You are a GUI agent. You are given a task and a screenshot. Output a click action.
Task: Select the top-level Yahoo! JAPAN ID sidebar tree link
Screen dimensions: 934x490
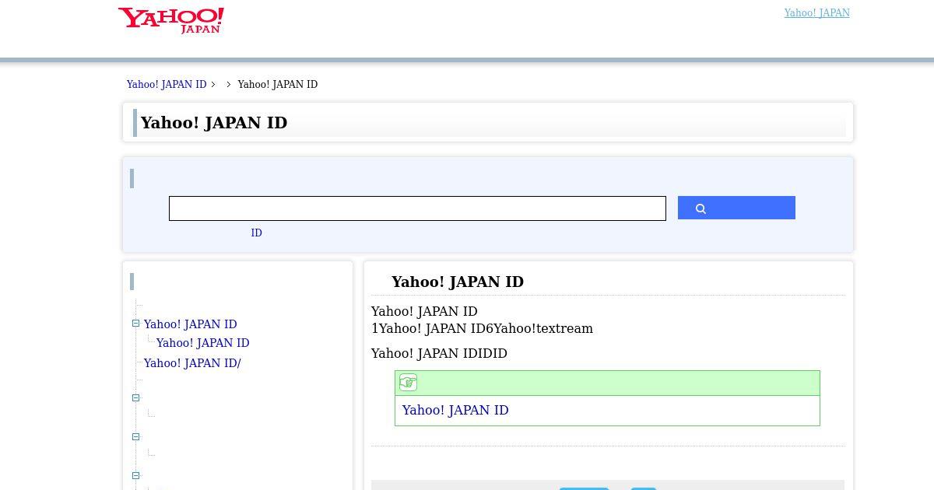(x=190, y=324)
